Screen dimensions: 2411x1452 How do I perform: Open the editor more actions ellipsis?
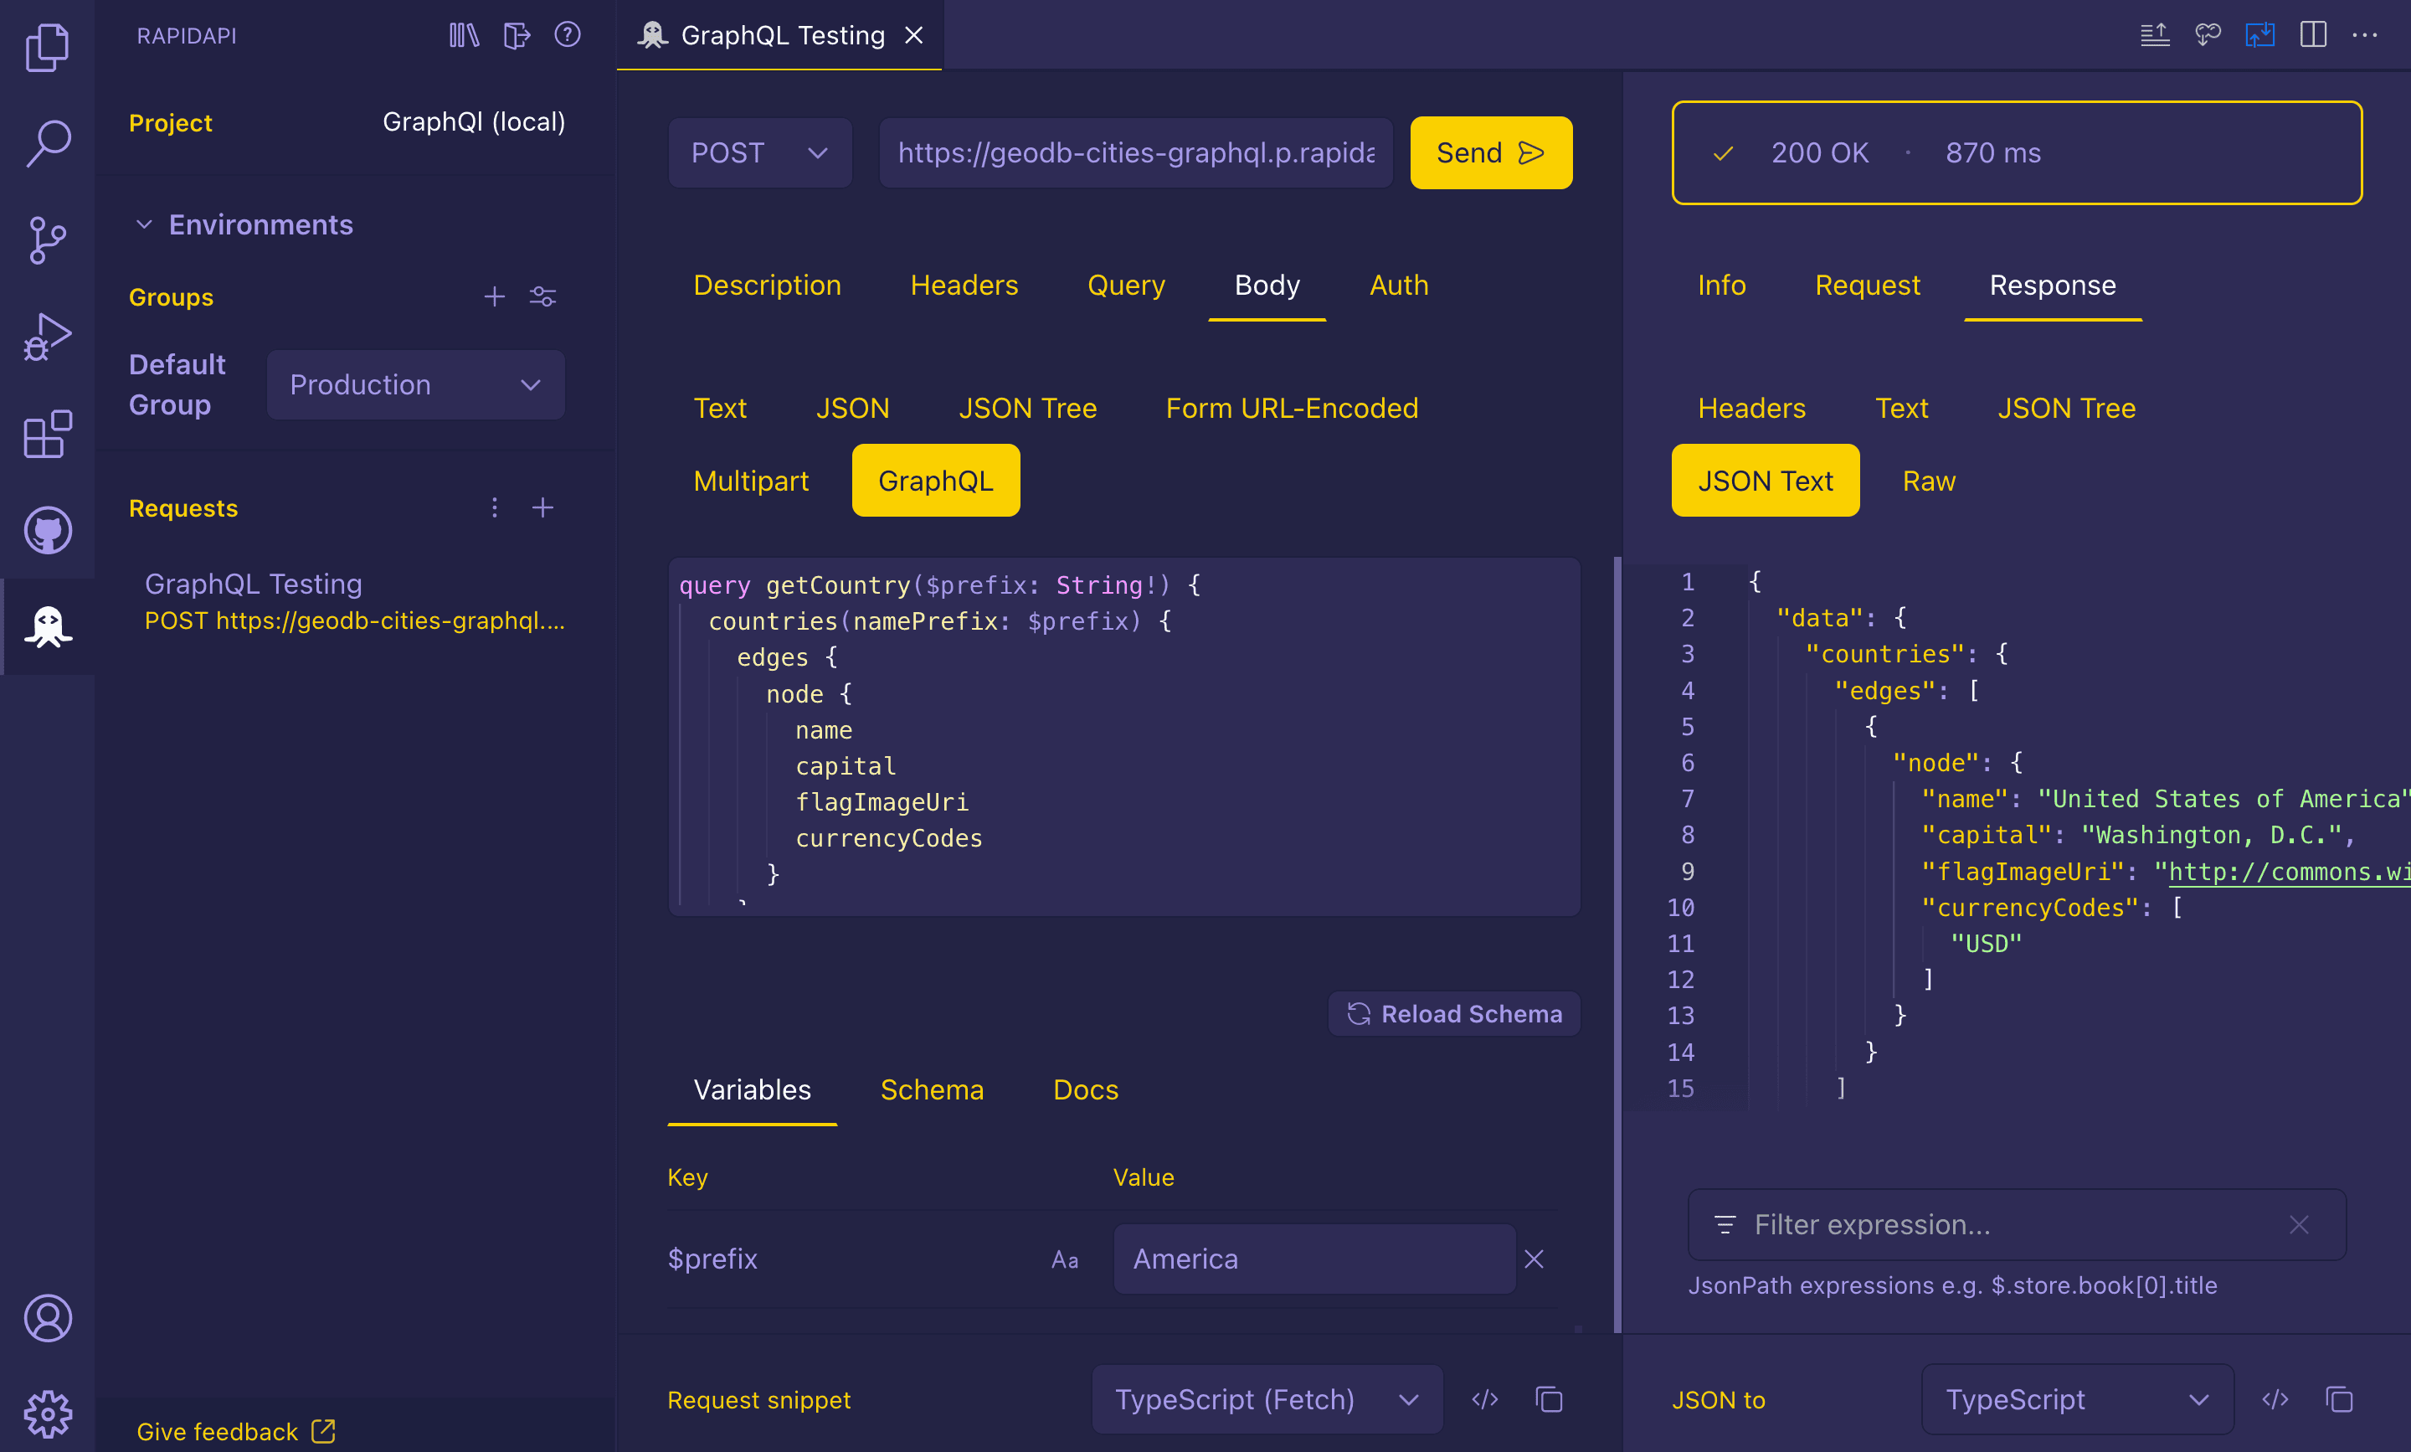(x=2365, y=35)
